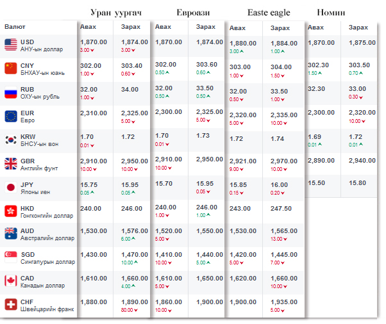Select the Евроази bank heading
This screenshot has width=386, height=324.
[x=194, y=13]
